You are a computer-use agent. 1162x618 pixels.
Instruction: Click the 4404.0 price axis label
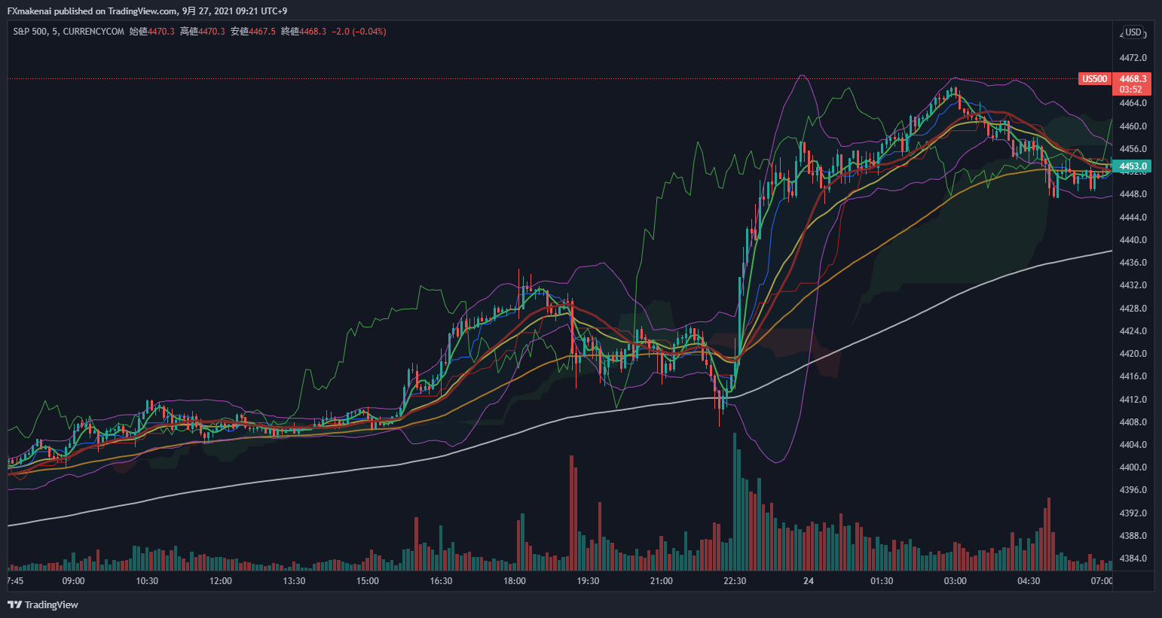point(1133,445)
